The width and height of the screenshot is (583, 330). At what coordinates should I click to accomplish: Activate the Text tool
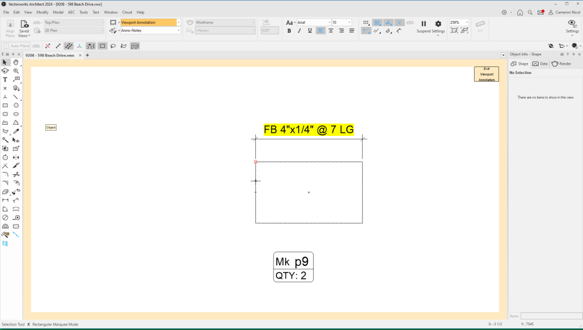[5, 79]
